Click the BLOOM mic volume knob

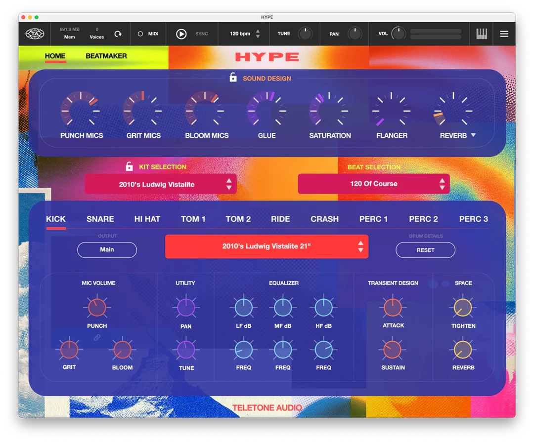pyautogui.click(x=122, y=350)
